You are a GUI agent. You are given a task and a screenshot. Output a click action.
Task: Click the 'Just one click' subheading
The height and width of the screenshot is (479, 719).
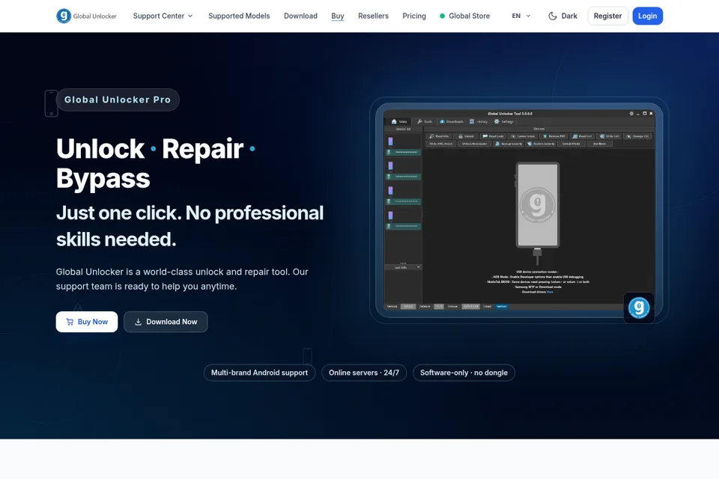tap(189, 226)
